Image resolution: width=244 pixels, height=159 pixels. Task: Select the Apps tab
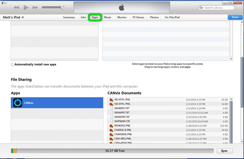(x=95, y=17)
